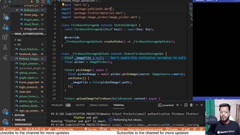240x135 pixels.
Task: Collapse the lib folder
Action: pos(29,45)
